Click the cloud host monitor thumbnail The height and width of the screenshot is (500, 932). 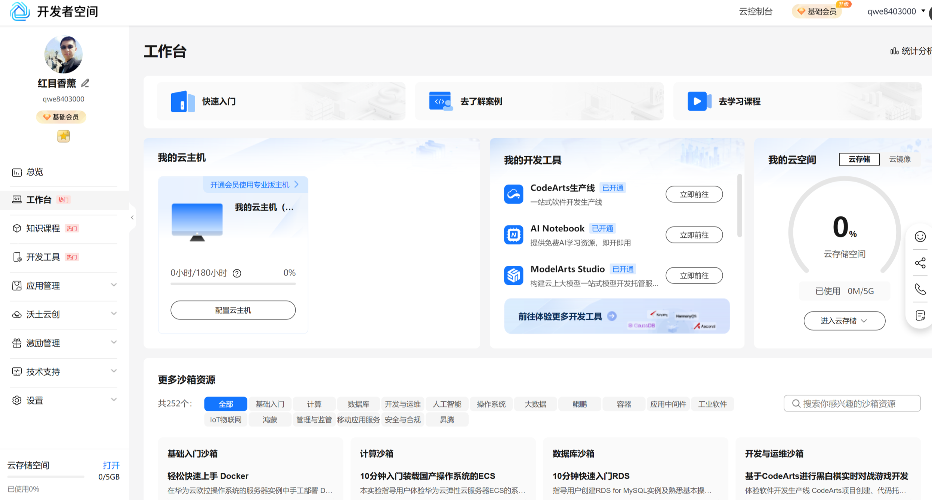click(x=197, y=222)
